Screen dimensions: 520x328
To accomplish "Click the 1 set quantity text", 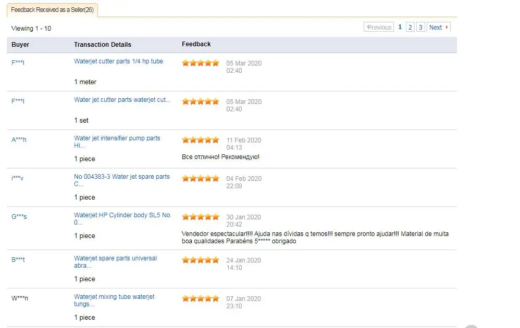I will 81,121.
